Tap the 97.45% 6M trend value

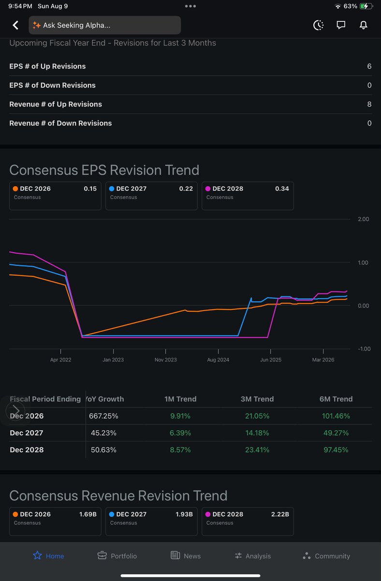(x=336, y=450)
